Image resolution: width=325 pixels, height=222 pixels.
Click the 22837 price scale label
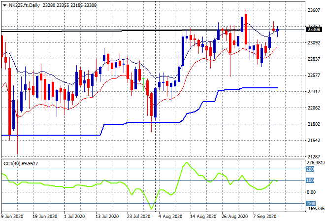pos(314,59)
